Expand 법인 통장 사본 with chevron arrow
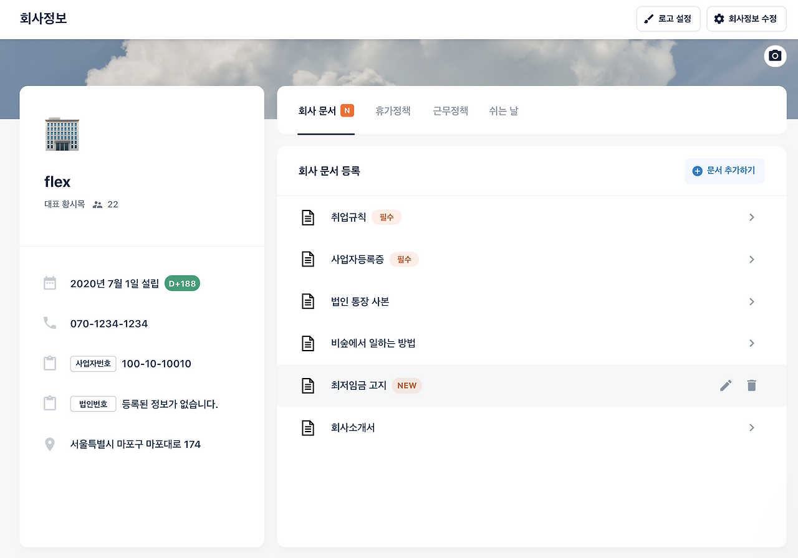 pyautogui.click(x=752, y=301)
